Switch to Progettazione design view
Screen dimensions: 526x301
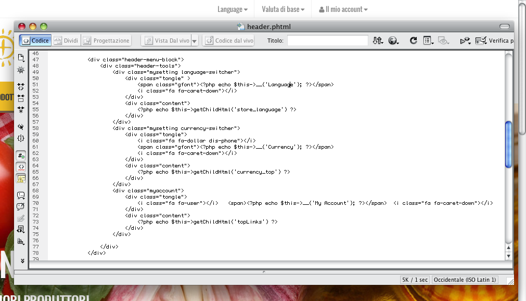[x=106, y=41]
